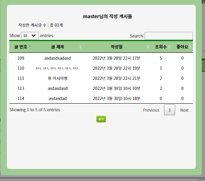Go to the Previous page
205x181 pixels.
point(151,110)
